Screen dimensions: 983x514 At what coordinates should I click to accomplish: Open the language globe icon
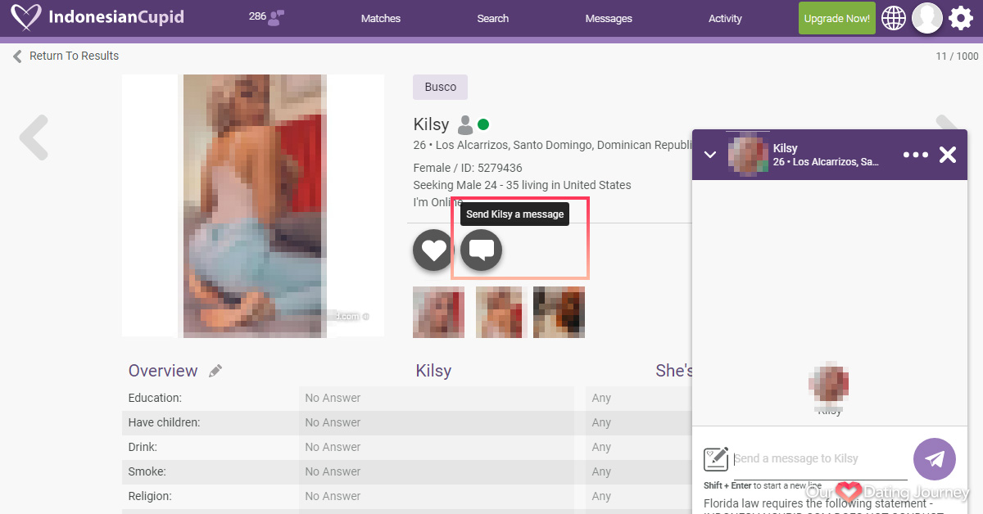[894, 18]
